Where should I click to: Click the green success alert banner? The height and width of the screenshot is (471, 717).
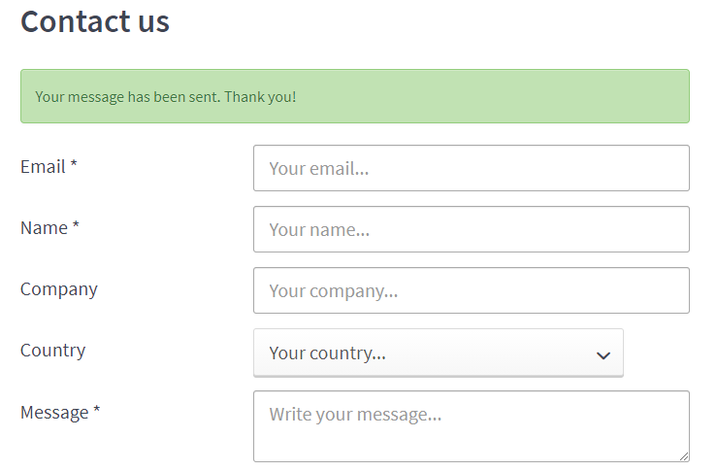click(x=354, y=96)
